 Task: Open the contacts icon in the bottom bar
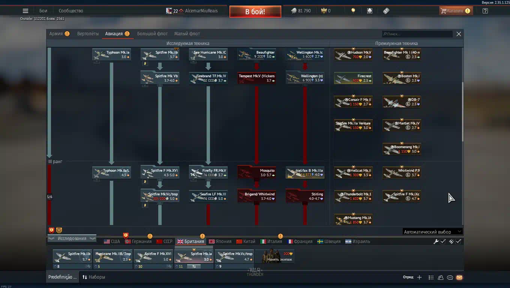click(x=441, y=277)
